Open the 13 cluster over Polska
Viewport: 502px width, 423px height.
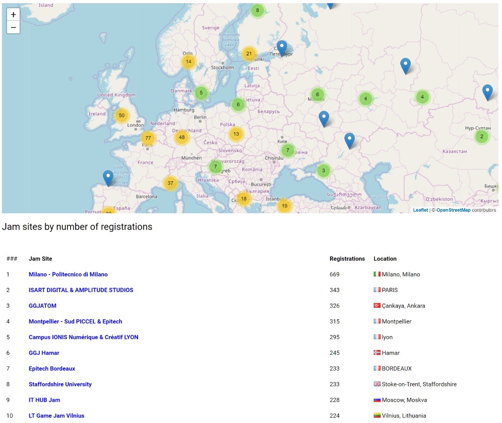coord(236,134)
